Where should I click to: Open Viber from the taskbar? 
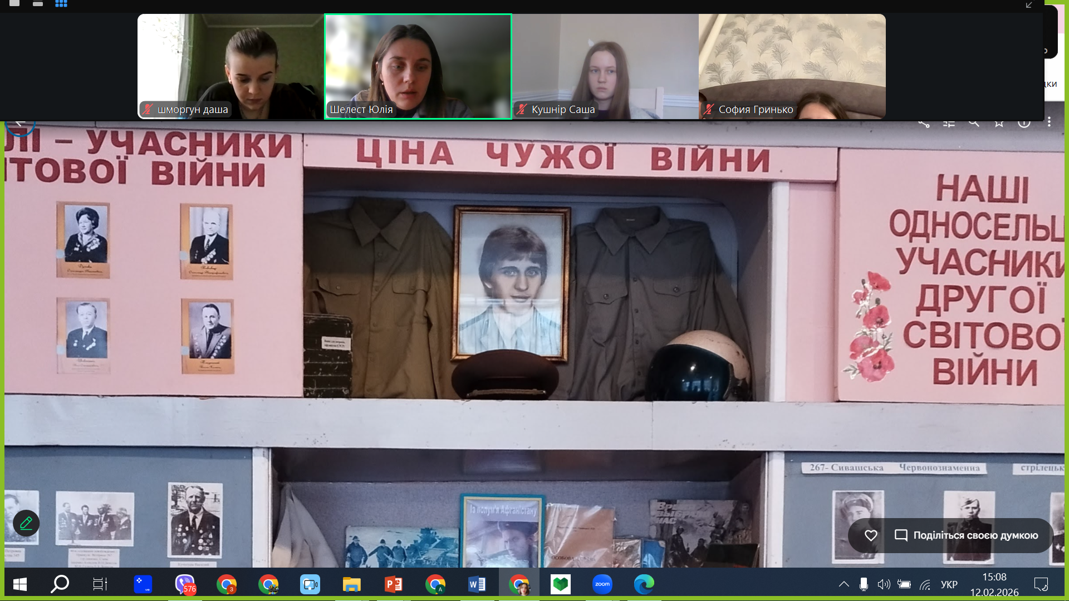(185, 584)
